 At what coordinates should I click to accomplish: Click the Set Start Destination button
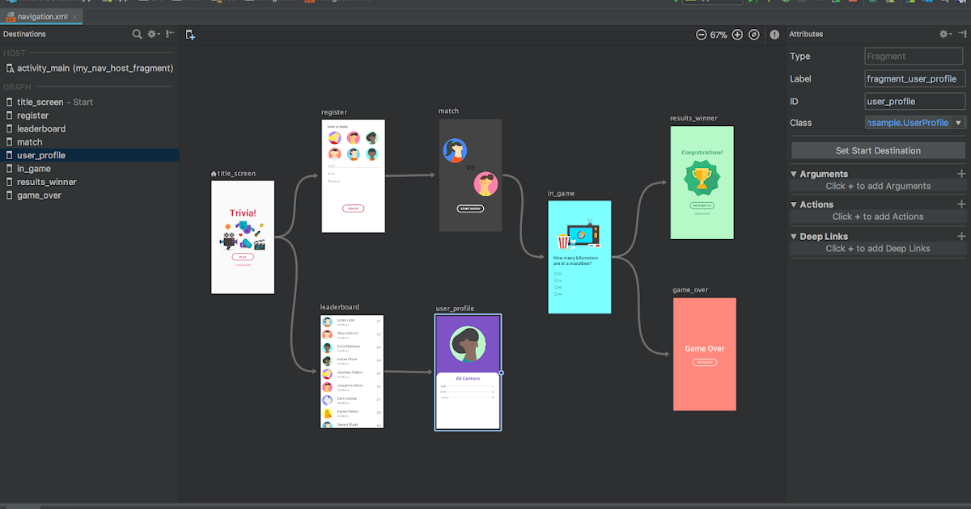click(878, 150)
